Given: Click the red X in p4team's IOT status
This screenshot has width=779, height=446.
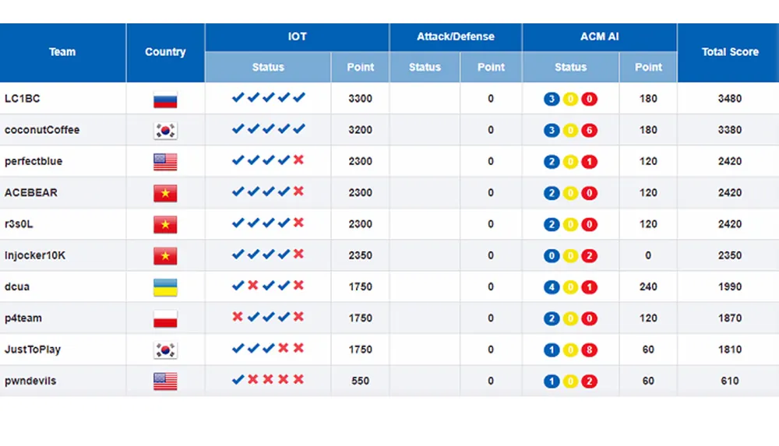Looking at the screenshot, I should (238, 318).
